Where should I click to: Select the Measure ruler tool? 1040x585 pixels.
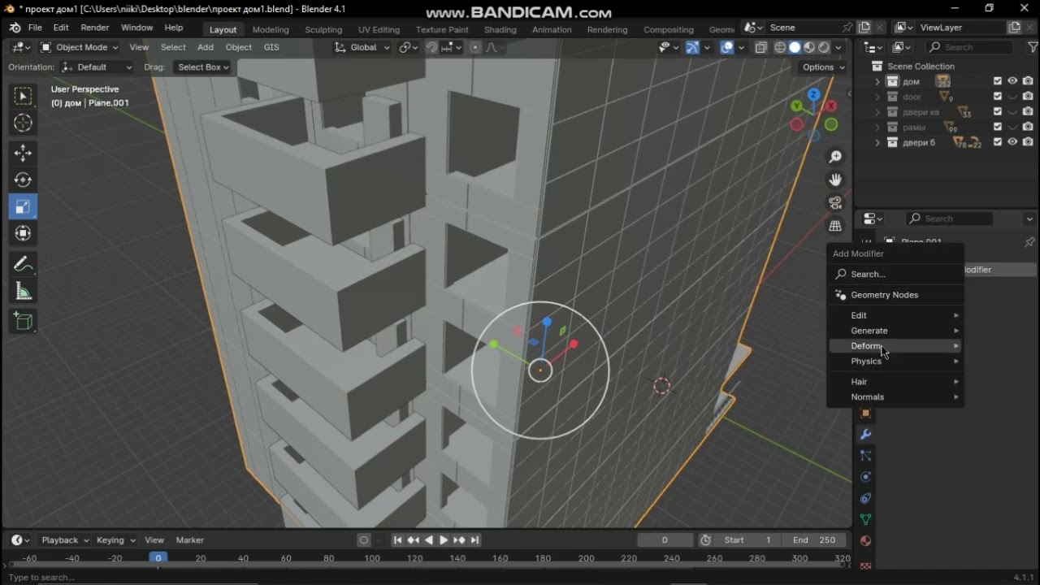23,291
